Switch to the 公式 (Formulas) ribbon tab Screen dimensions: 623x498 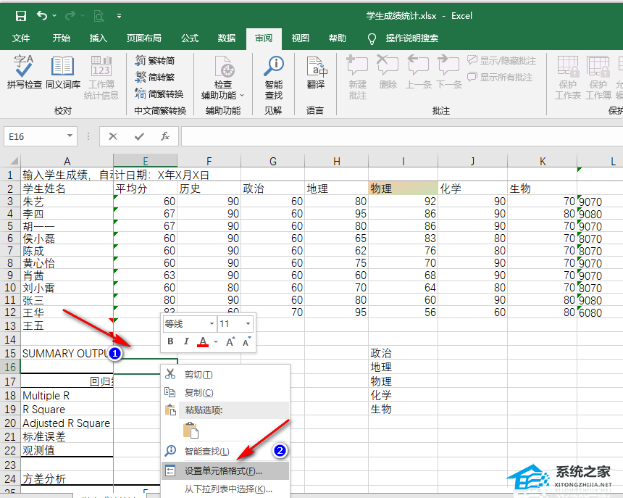[190, 38]
